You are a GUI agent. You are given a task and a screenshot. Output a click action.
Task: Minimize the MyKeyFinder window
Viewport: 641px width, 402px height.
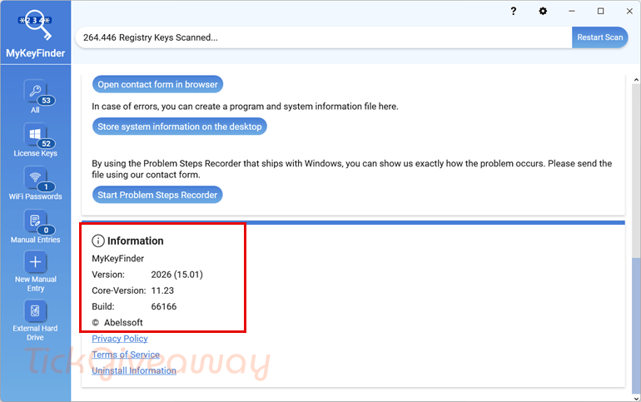point(572,11)
